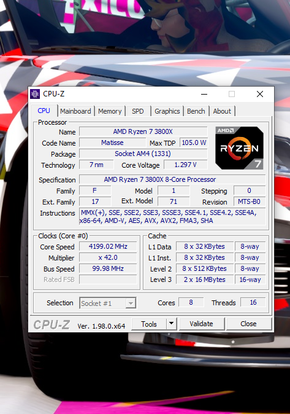This screenshot has width=290, height=414.
Task: Click the version text Ver. 1.98.0.x64
Action: click(x=101, y=326)
